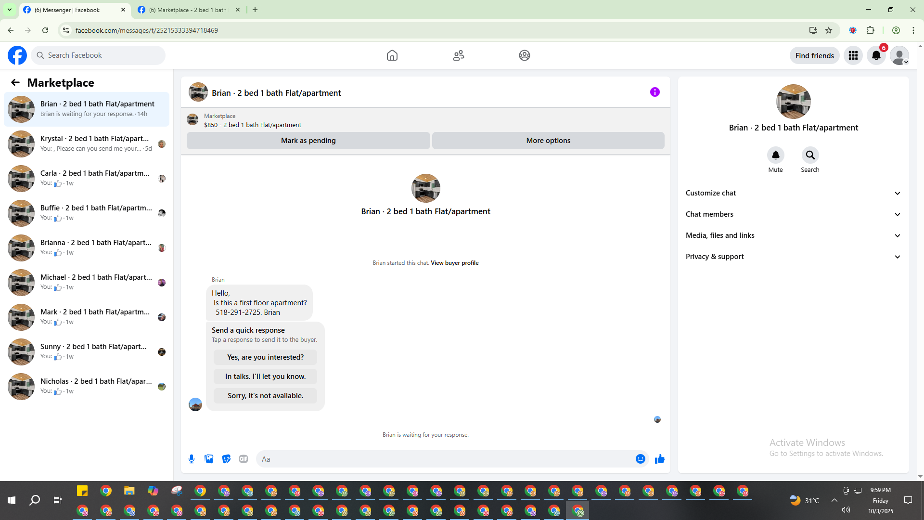Open the notifications bell
The image size is (924, 520).
point(876,55)
